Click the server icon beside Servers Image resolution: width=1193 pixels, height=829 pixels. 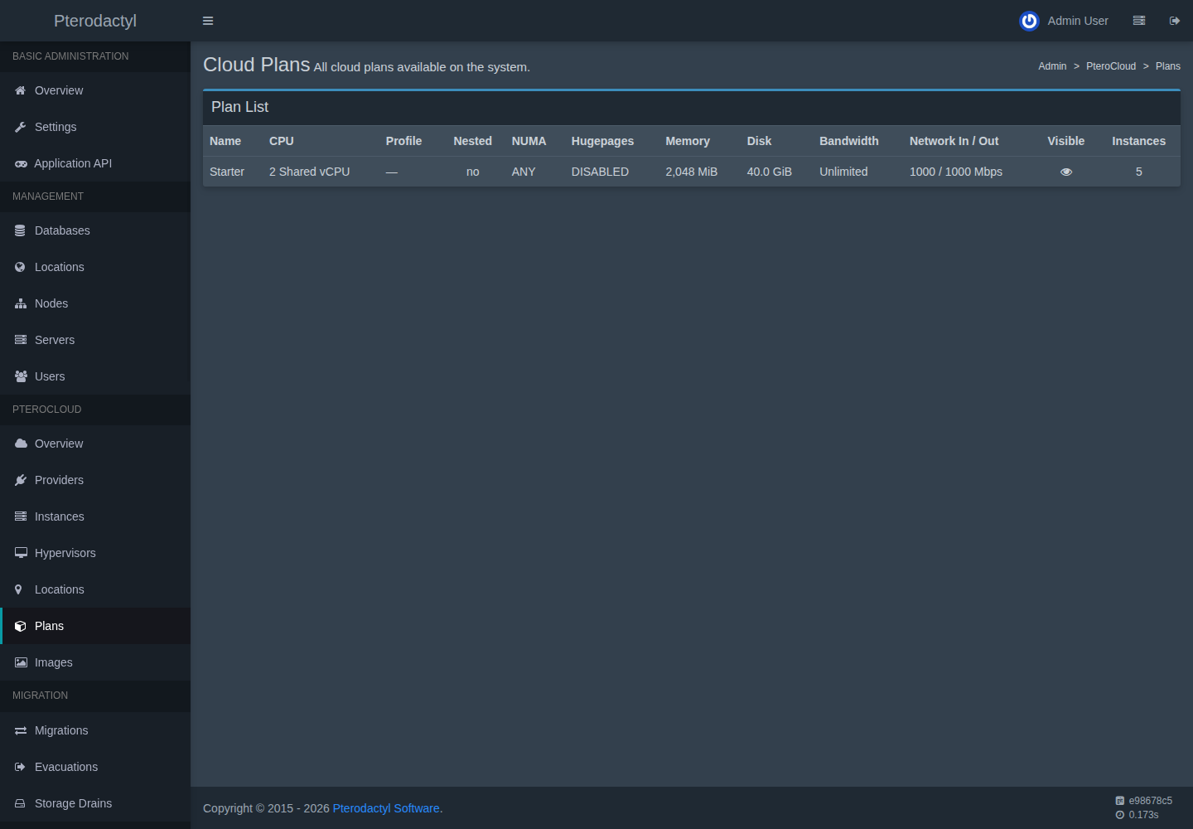(21, 340)
